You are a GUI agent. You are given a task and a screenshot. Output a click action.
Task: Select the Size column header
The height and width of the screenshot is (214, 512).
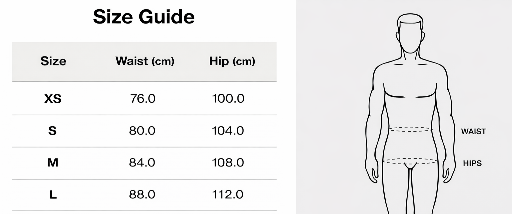(x=53, y=61)
